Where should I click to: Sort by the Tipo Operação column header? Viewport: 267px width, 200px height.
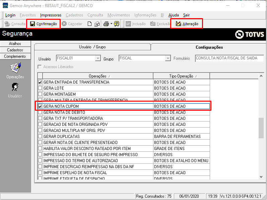click(181, 76)
